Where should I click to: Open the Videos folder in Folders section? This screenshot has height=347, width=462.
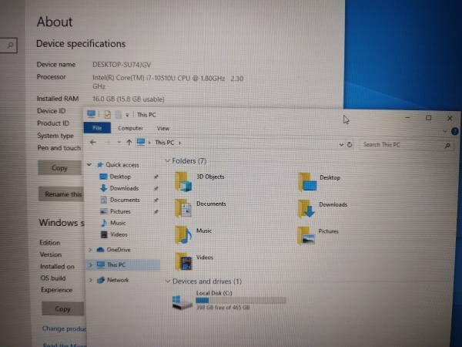183,261
